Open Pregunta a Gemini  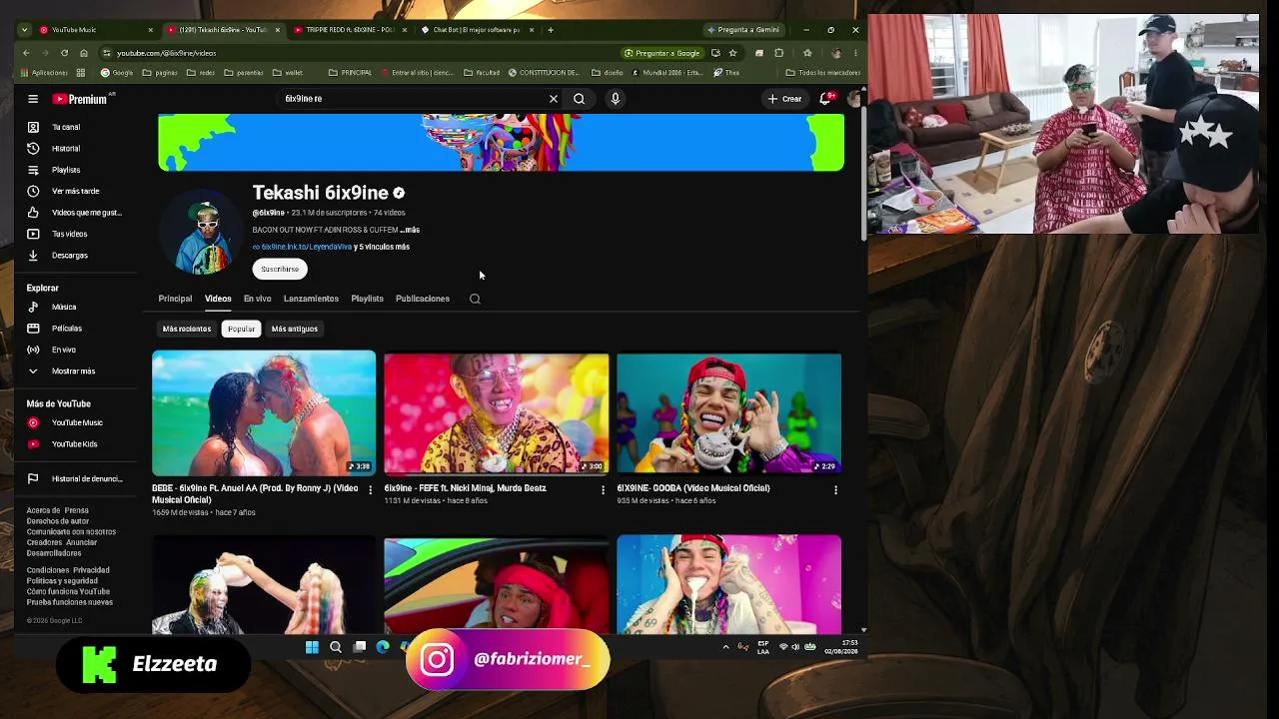[742, 30]
